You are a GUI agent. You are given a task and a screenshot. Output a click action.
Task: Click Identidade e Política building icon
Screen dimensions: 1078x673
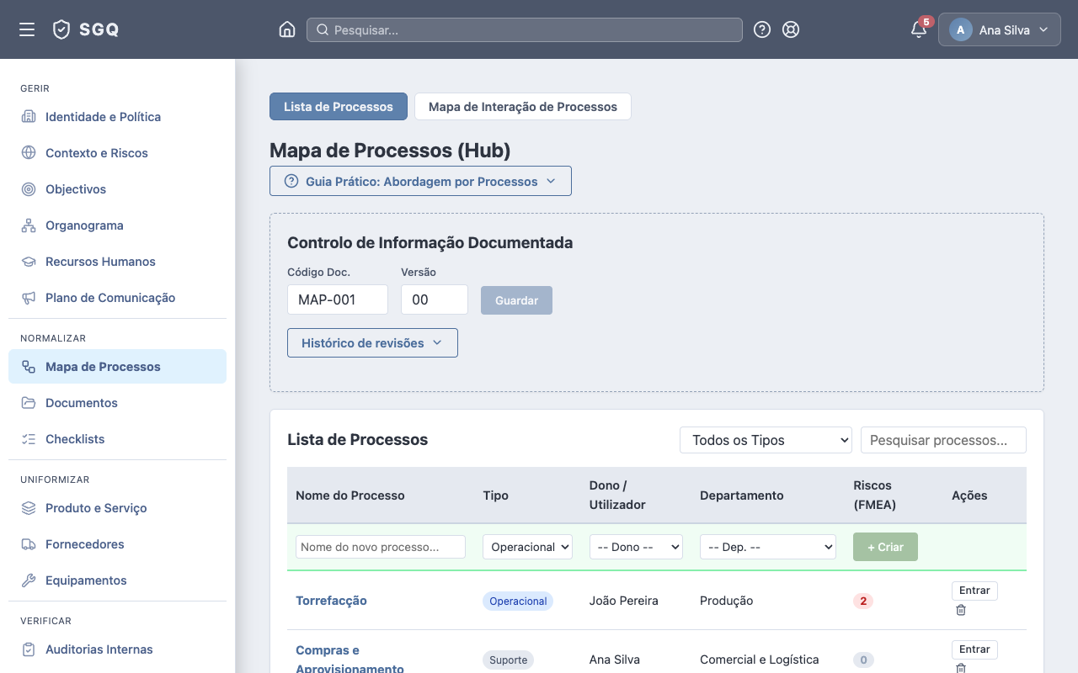pos(29,117)
